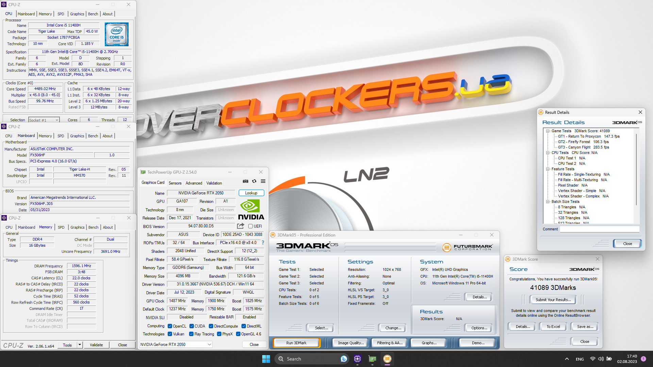Open the CPU-Z taskbar icon
The width and height of the screenshot is (653, 367).
[357, 359]
